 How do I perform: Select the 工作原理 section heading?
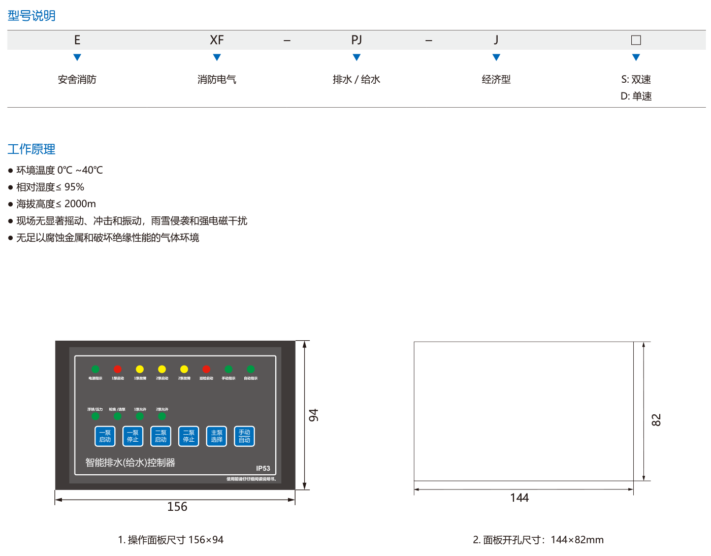coord(31,149)
